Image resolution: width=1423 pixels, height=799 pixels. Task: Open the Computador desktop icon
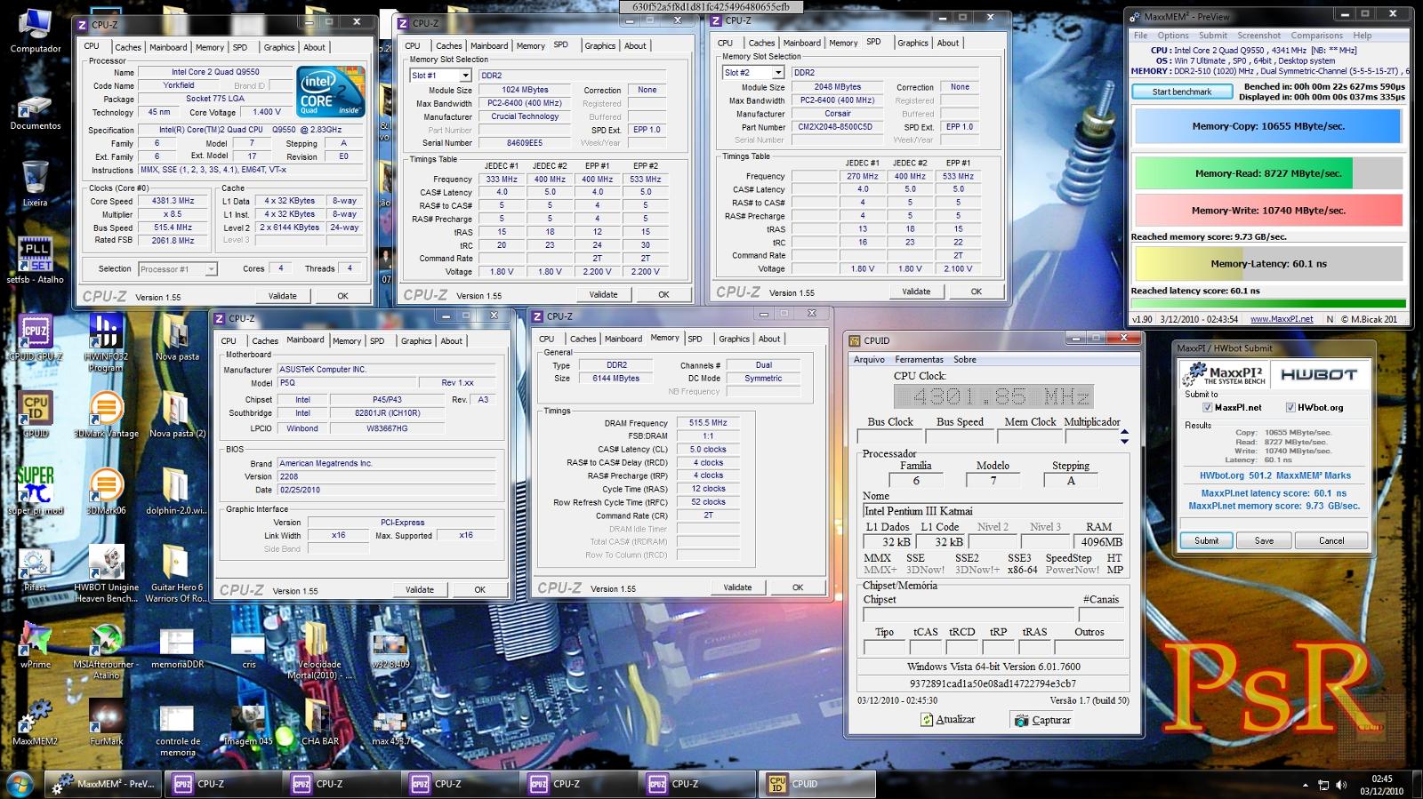point(35,30)
